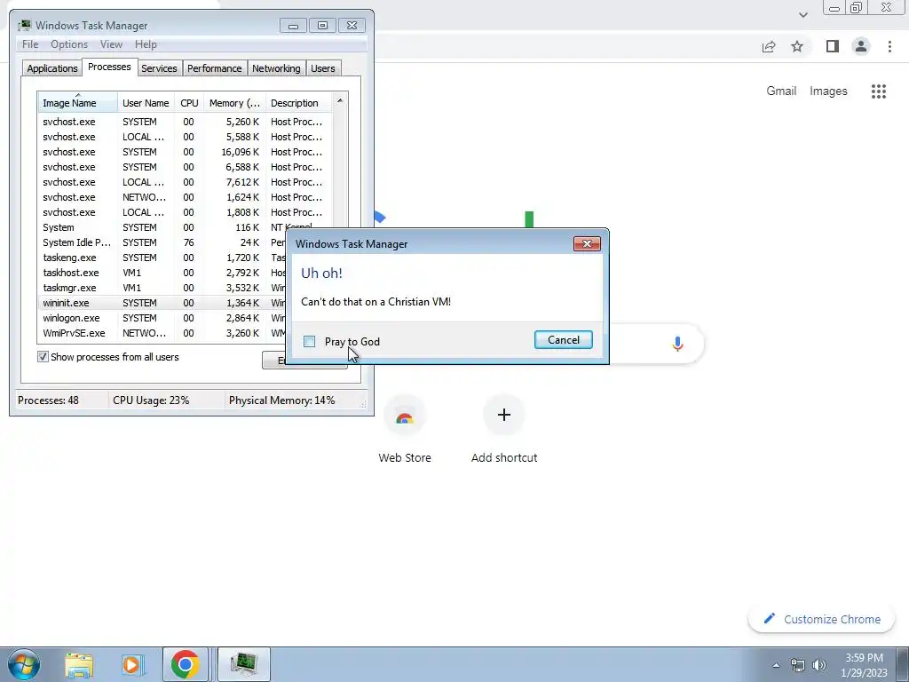
Task: Click the Task Manager title bar icon
Action: click(x=24, y=26)
